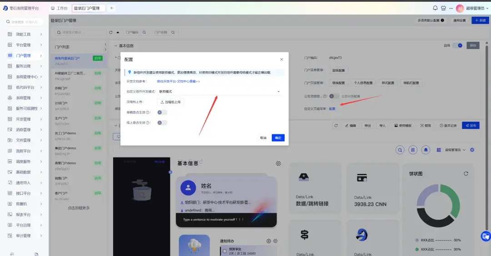Expand the 服务治理 sidebar menu
Viewport: 491px width, 256px height.
coord(25,66)
